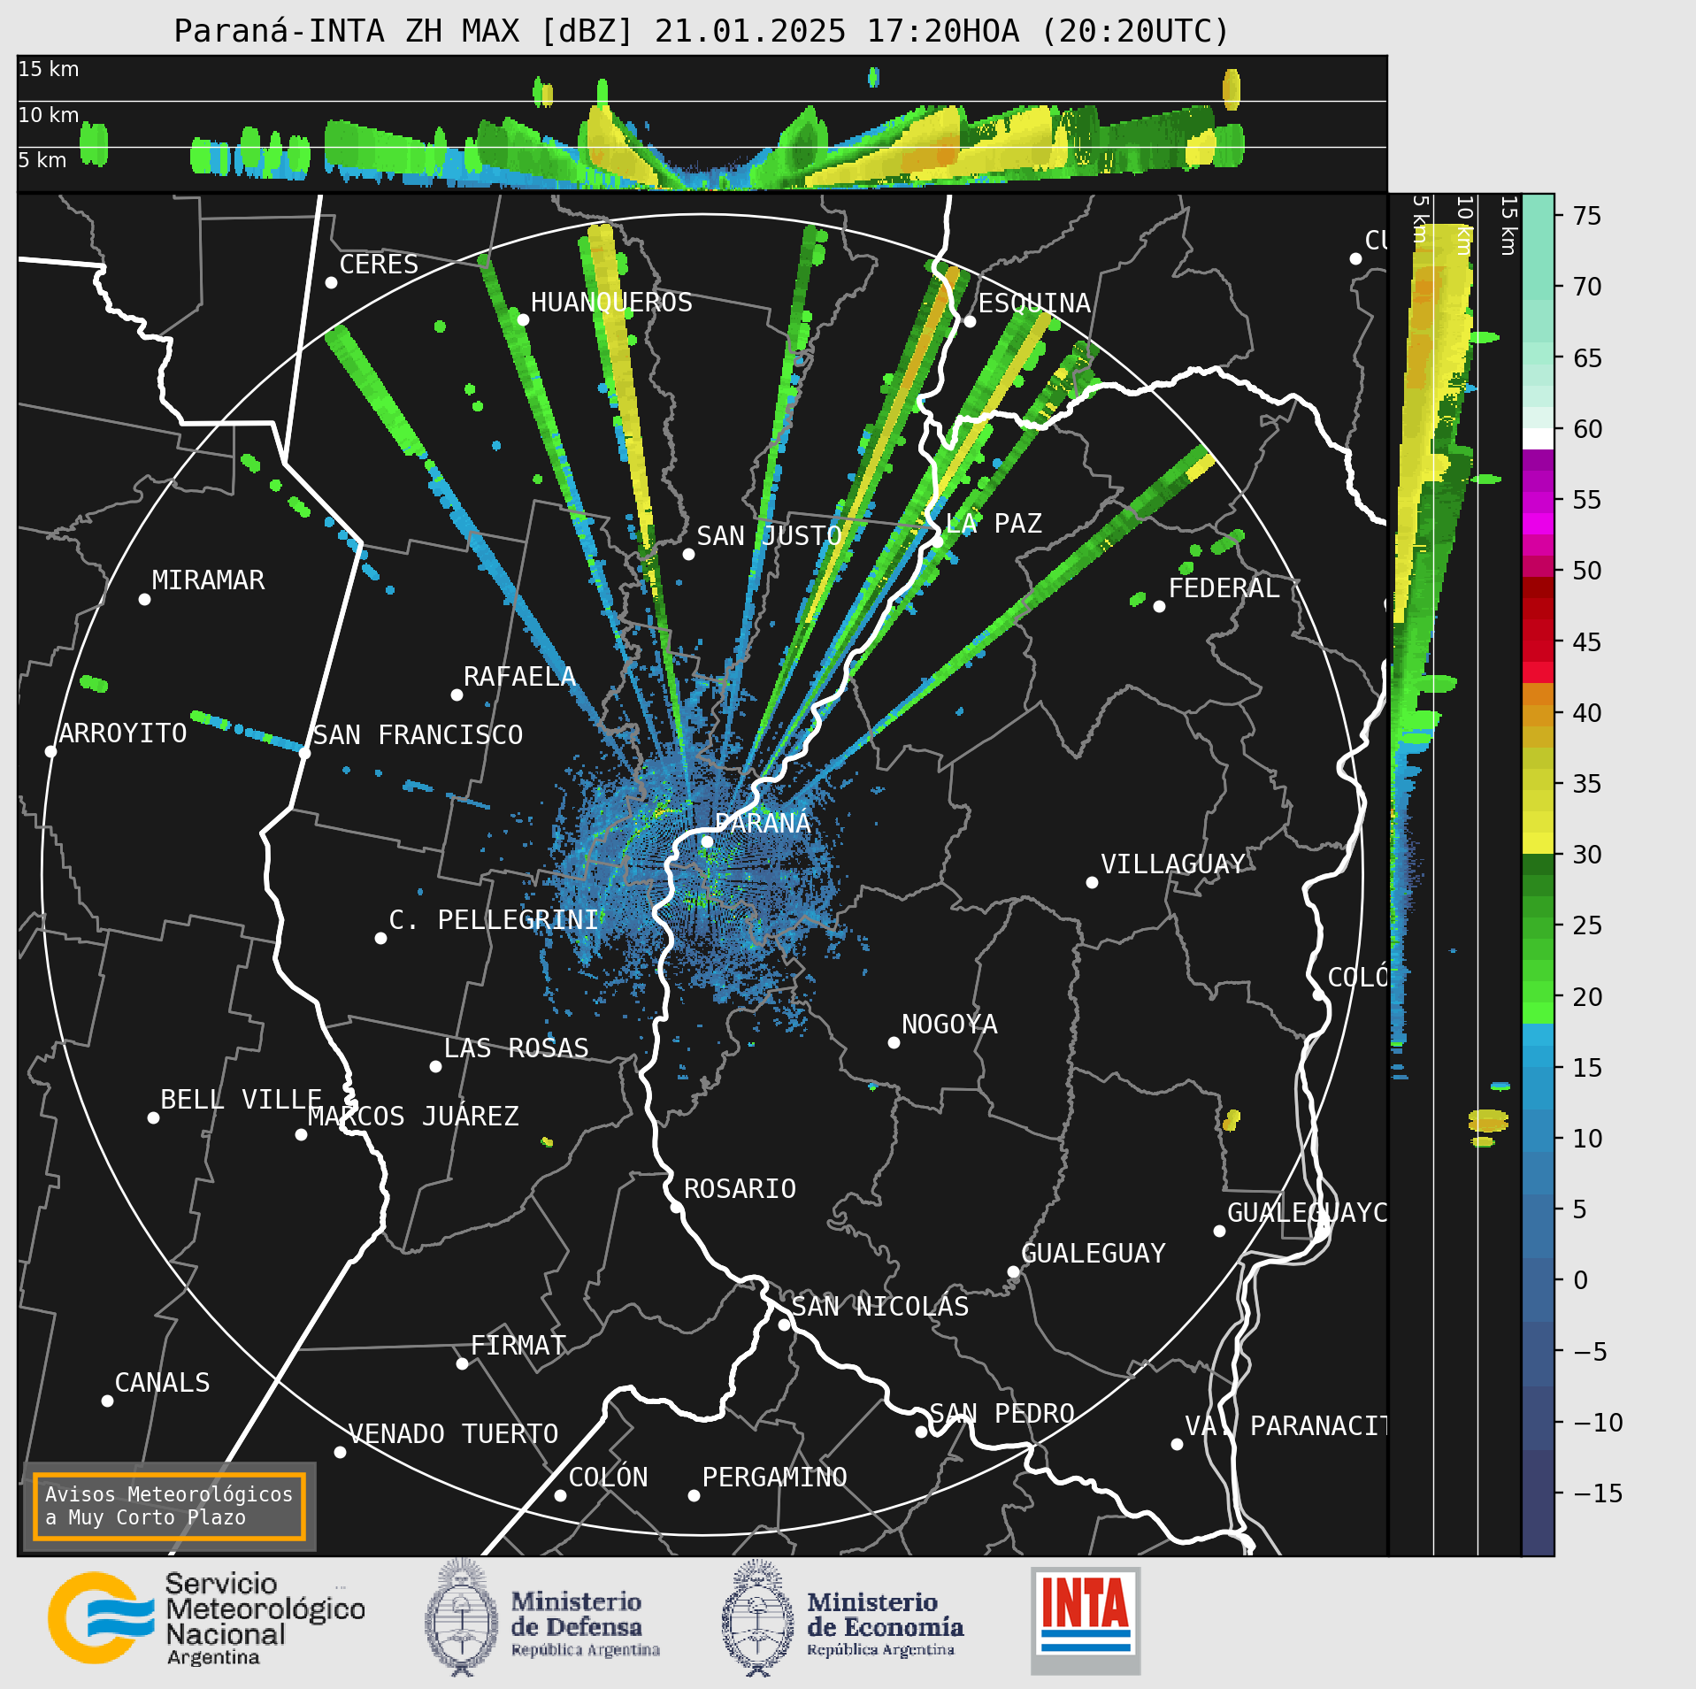This screenshot has height=1689, width=1696.
Task: Click the 15 km label in top cross-section
Action: [x=49, y=69]
